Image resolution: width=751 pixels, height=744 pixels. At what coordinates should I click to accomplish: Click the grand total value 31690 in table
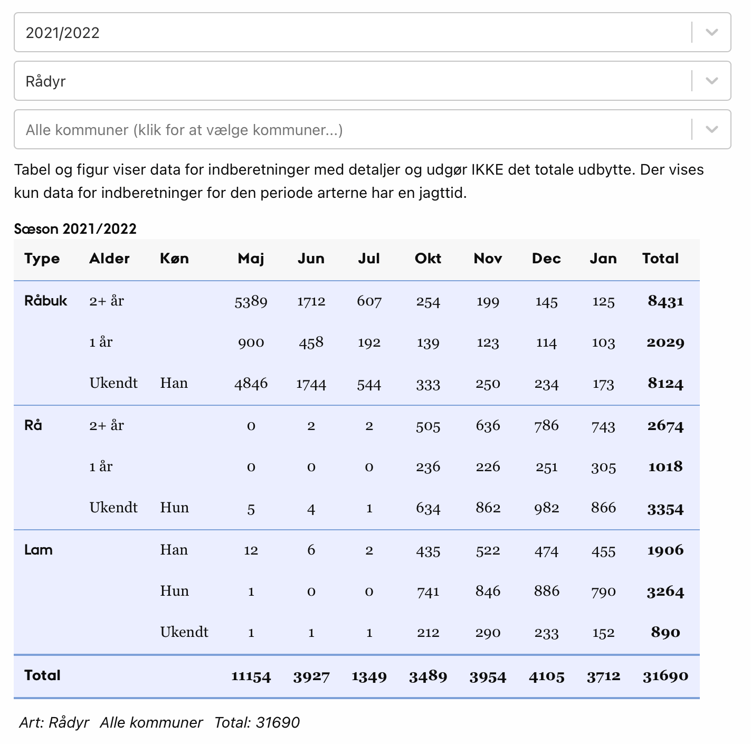pyautogui.click(x=665, y=676)
